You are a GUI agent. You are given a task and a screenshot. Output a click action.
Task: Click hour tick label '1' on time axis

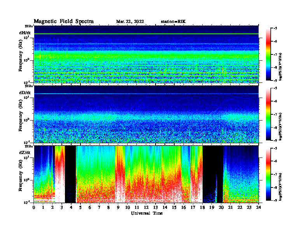[43, 208]
